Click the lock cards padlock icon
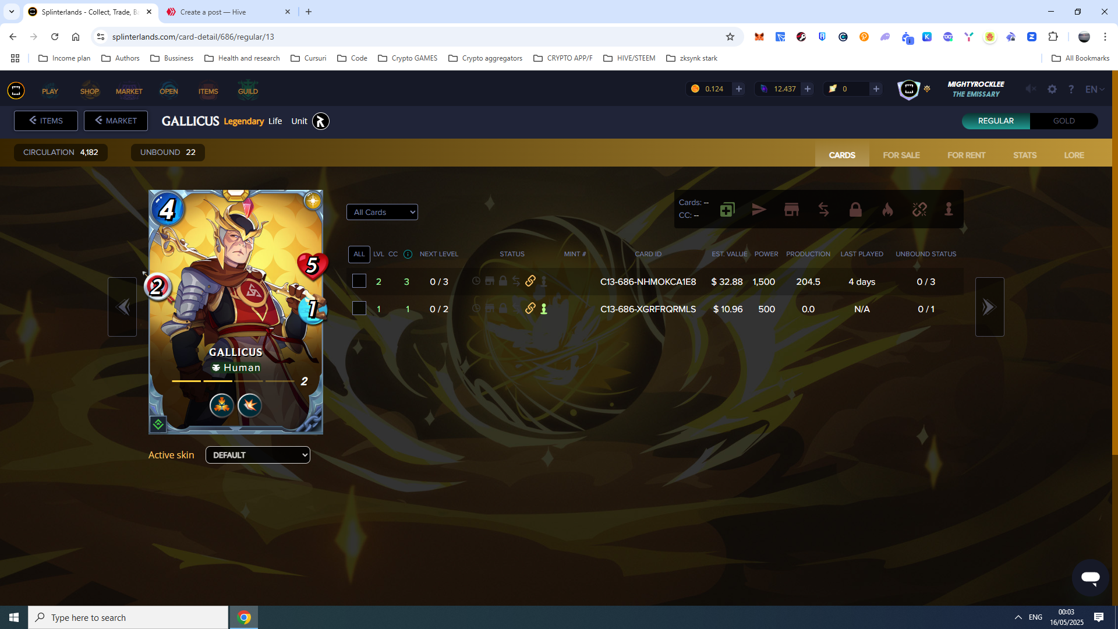This screenshot has width=1118, height=629. click(855, 210)
